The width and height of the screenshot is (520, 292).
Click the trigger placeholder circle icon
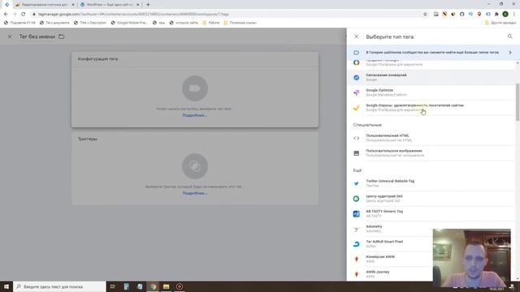coord(195,166)
